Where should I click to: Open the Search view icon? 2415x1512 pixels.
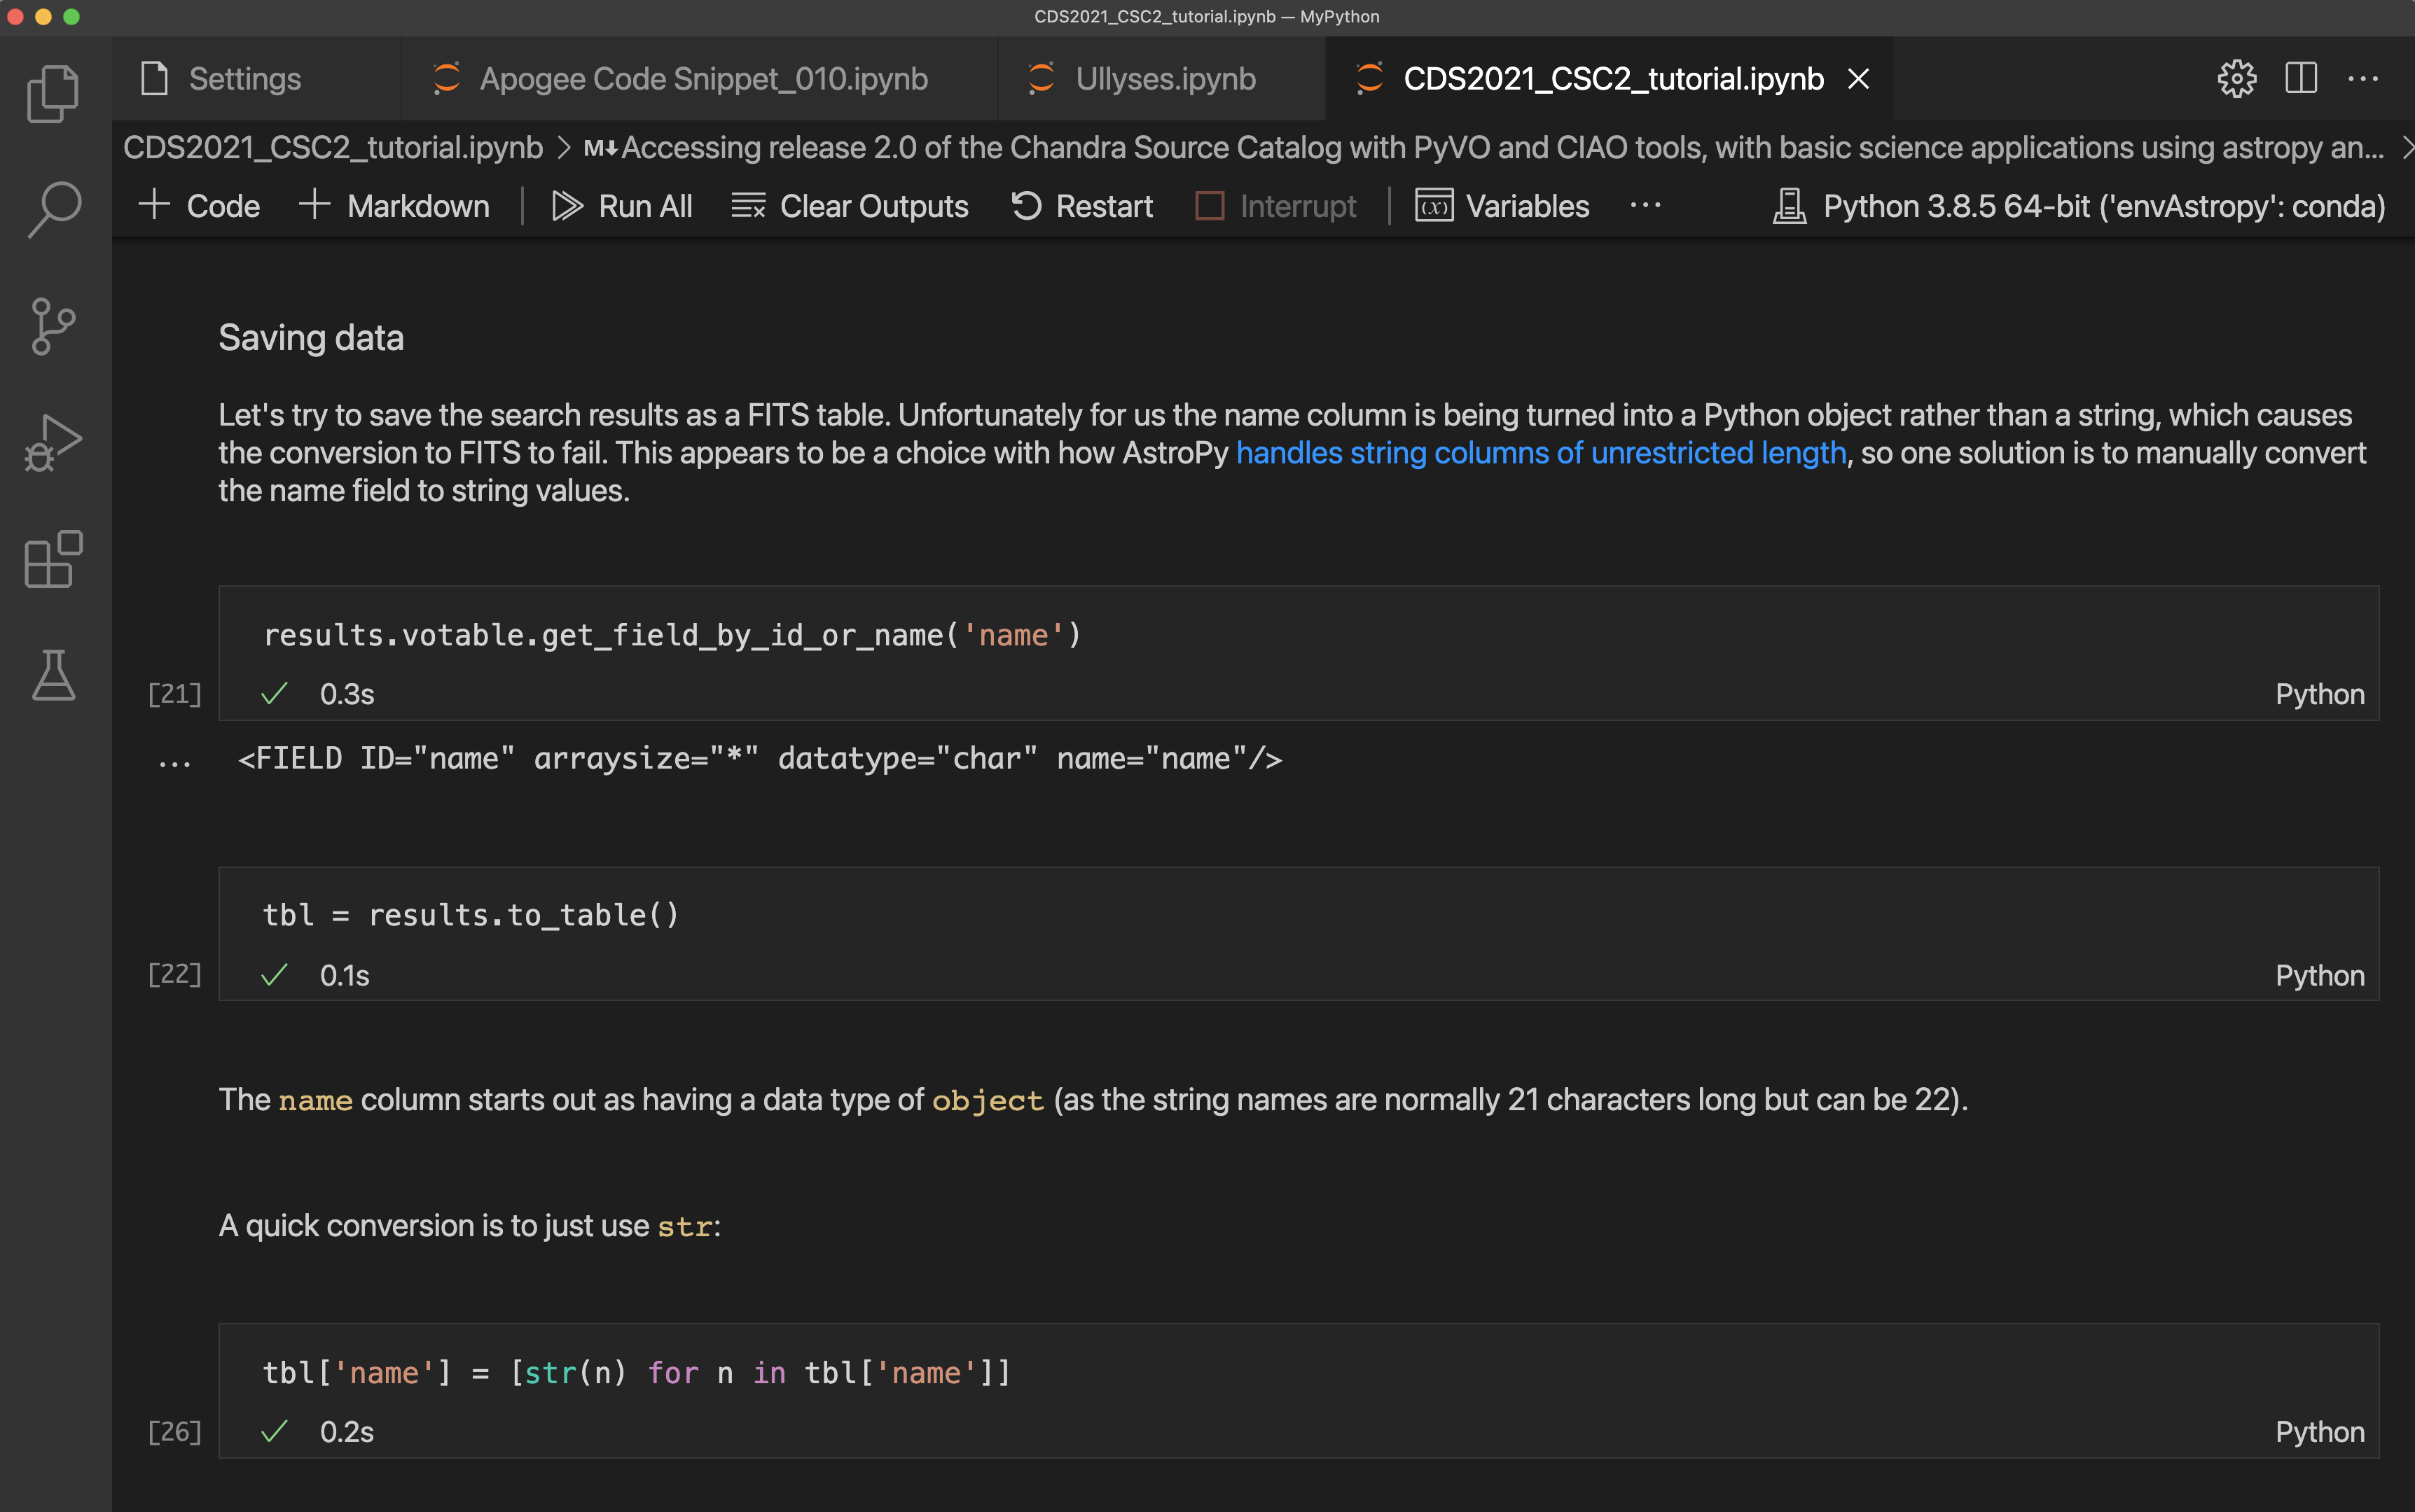point(53,210)
